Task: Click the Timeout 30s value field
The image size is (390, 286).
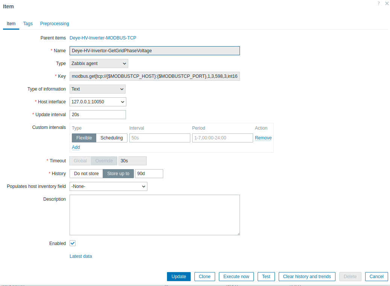Action: [132, 161]
